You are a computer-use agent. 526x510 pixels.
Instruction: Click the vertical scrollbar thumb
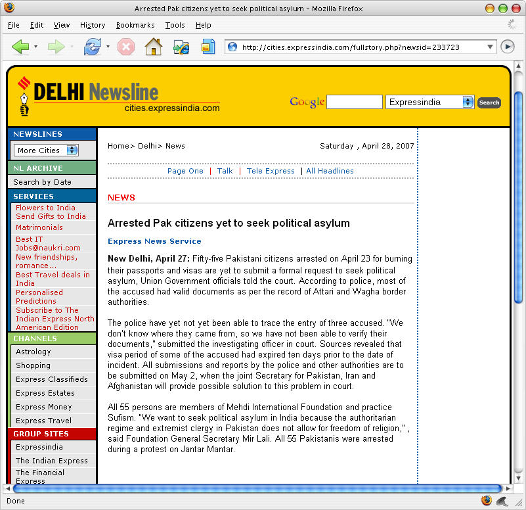[518, 197]
